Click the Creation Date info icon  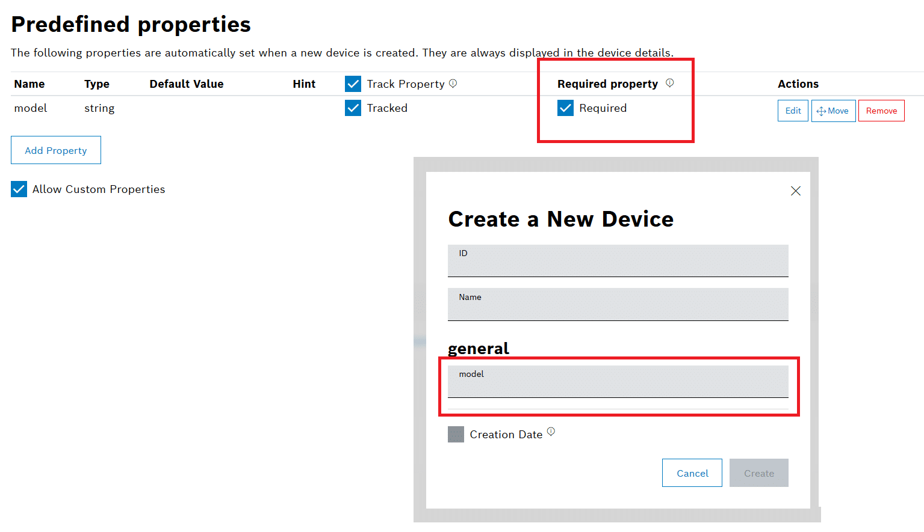point(551,432)
